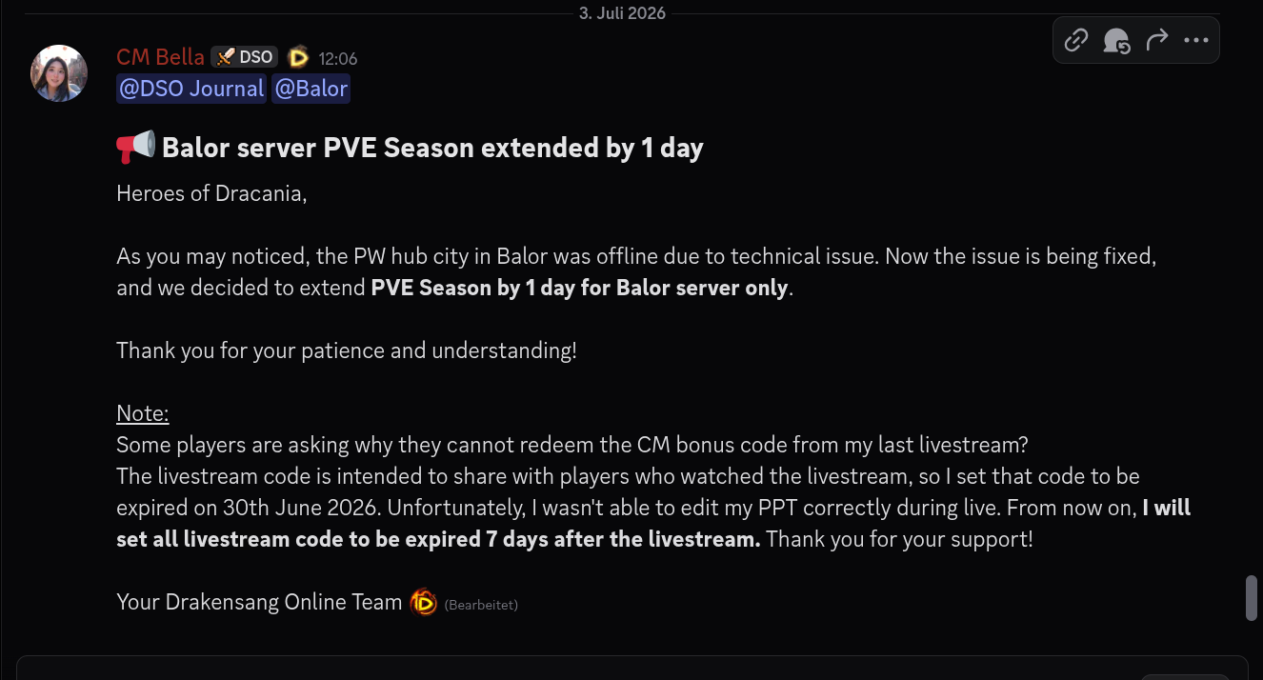This screenshot has height=680, width=1263.
Task: Open the @DSO Journal role mention
Action: pyautogui.click(x=191, y=90)
